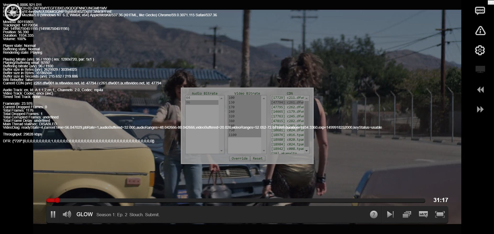Screen dimensions: 494x234
Task: Select CDN entry [47794] c261
Action: tap(287, 102)
